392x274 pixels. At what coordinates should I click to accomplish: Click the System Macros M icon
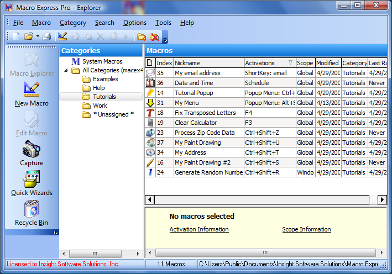click(x=76, y=61)
